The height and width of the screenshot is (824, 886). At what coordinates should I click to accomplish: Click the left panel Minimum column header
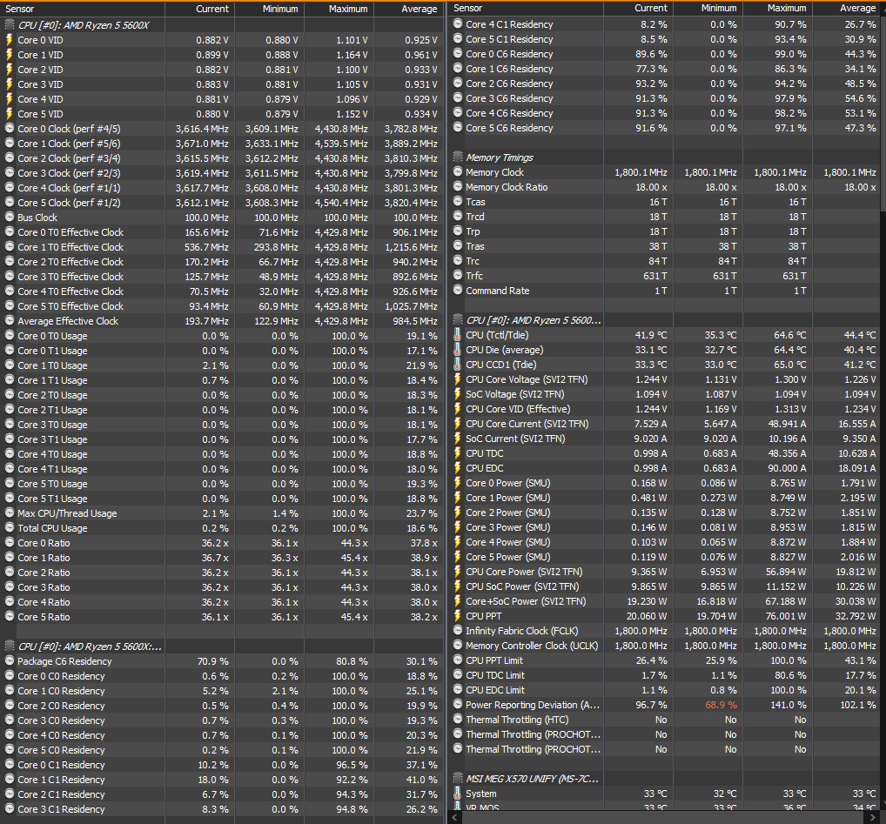click(269, 9)
